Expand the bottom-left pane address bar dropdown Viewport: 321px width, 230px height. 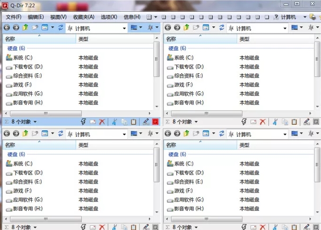[124, 134]
